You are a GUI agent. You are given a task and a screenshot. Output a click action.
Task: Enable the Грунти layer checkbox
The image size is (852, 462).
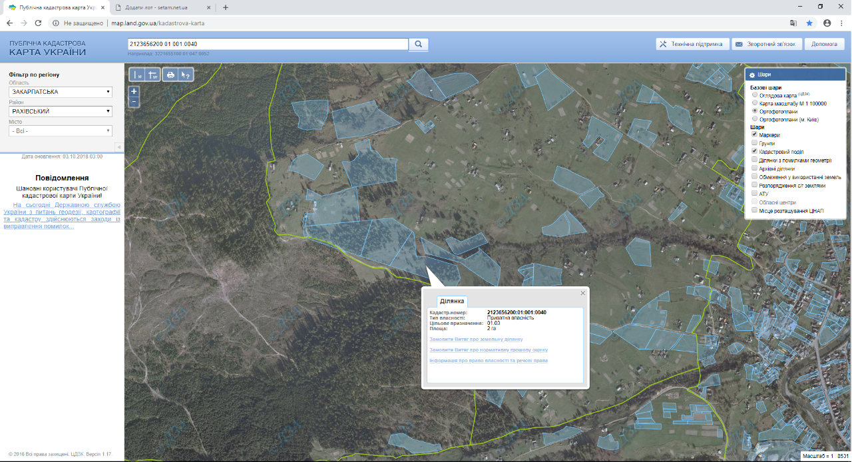[x=754, y=143]
